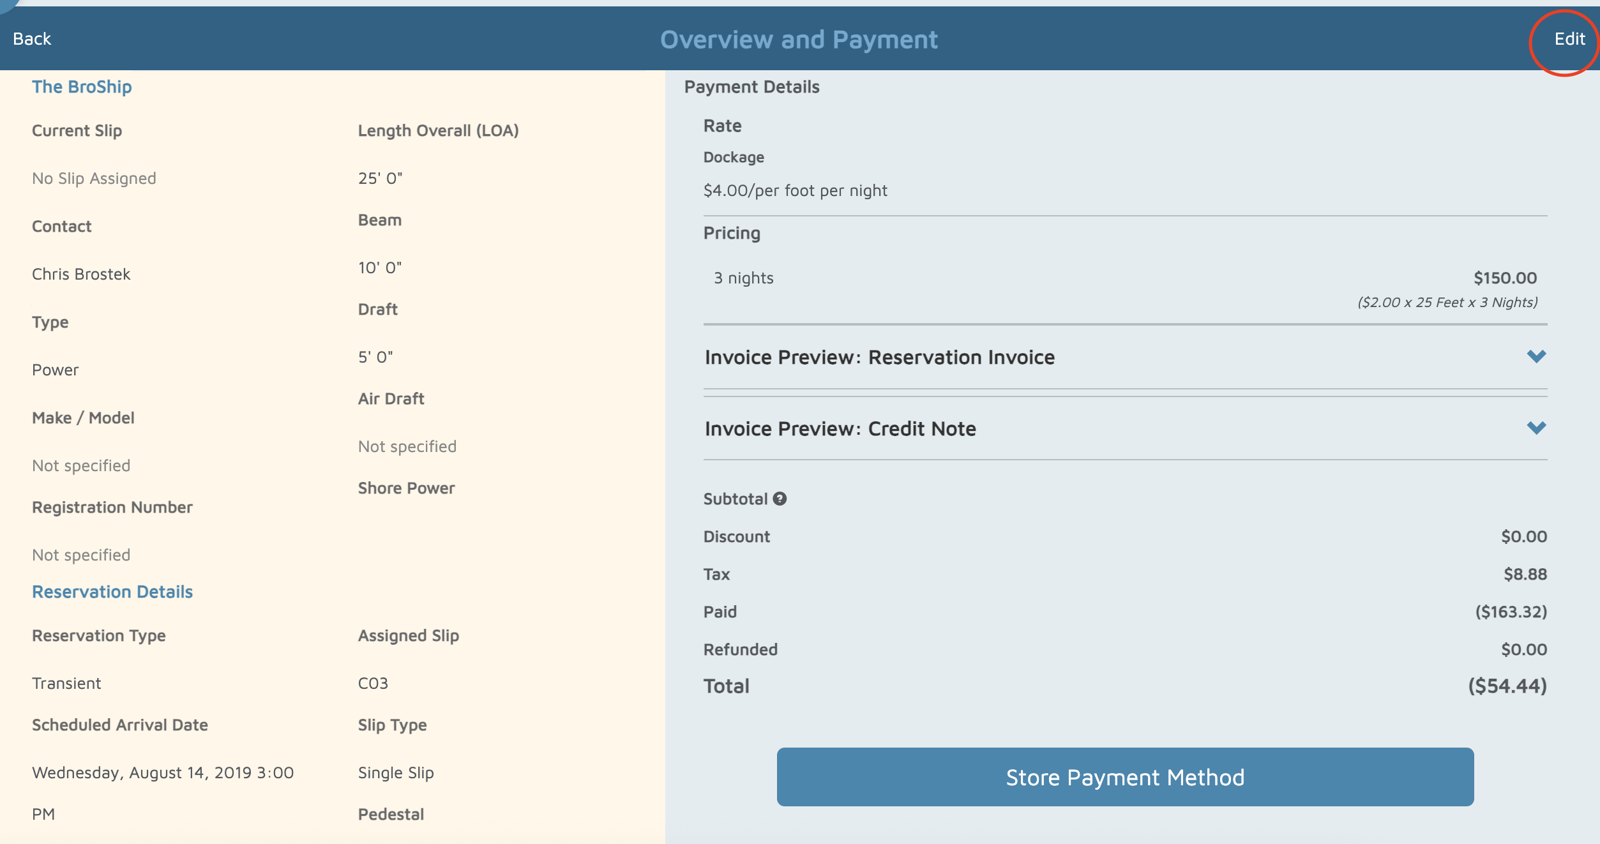Image resolution: width=1600 pixels, height=844 pixels.
Task: Expand the Reservation Invoice preview chevron
Action: click(1536, 356)
